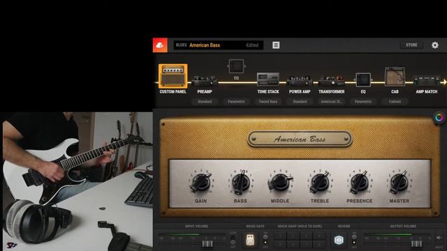
Task: Open the Preamp Standard type dropdown
Action: (205, 102)
